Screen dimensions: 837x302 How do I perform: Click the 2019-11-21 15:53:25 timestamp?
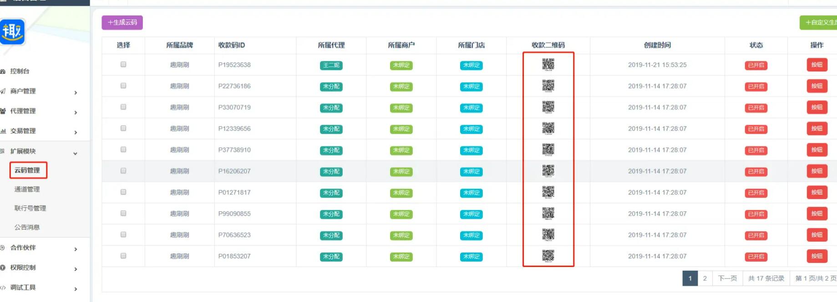coord(657,65)
